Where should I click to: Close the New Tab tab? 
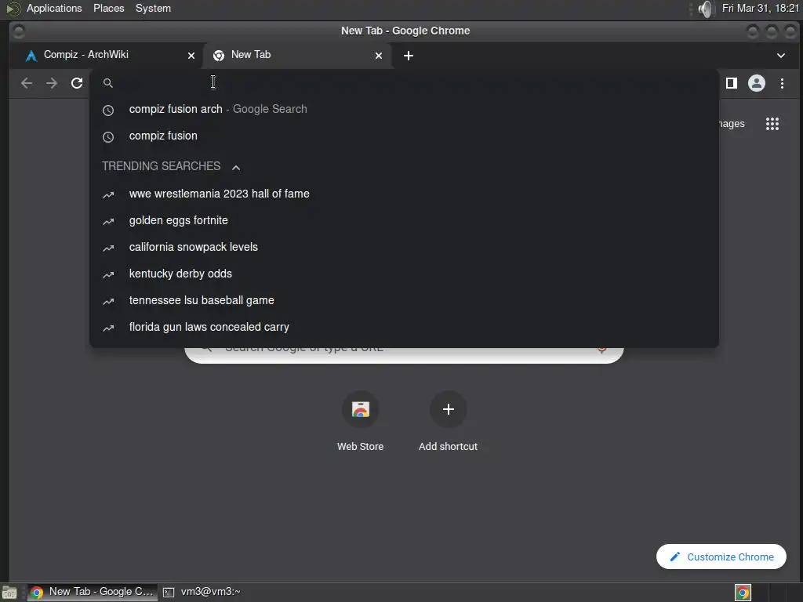pos(379,56)
